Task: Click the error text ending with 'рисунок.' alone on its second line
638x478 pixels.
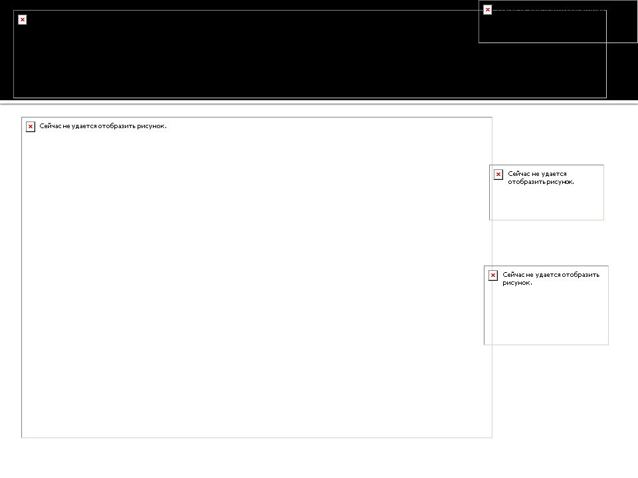Action: (551, 278)
